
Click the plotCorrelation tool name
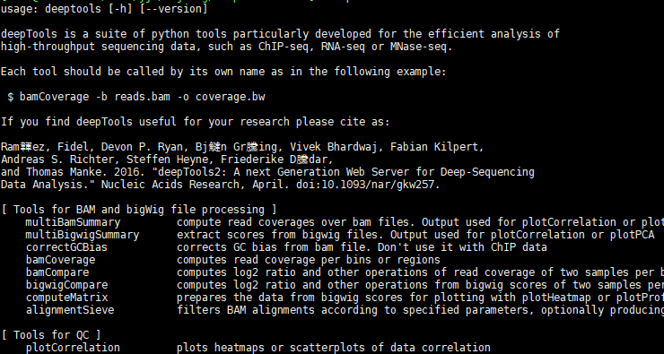click(73, 348)
